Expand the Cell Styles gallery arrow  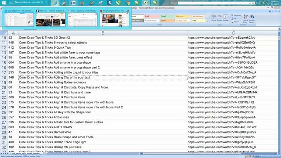tap(208, 22)
